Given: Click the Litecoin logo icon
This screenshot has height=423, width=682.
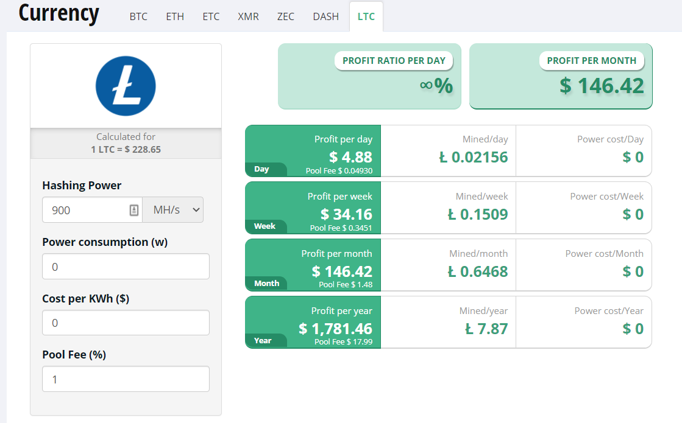Looking at the screenshot, I should point(126,86).
